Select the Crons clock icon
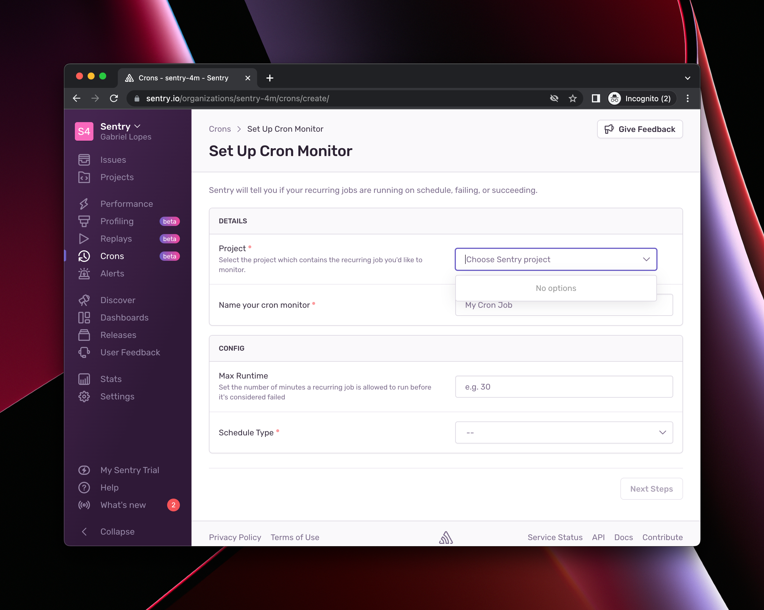Image resolution: width=764 pixels, height=610 pixels. 84,256
